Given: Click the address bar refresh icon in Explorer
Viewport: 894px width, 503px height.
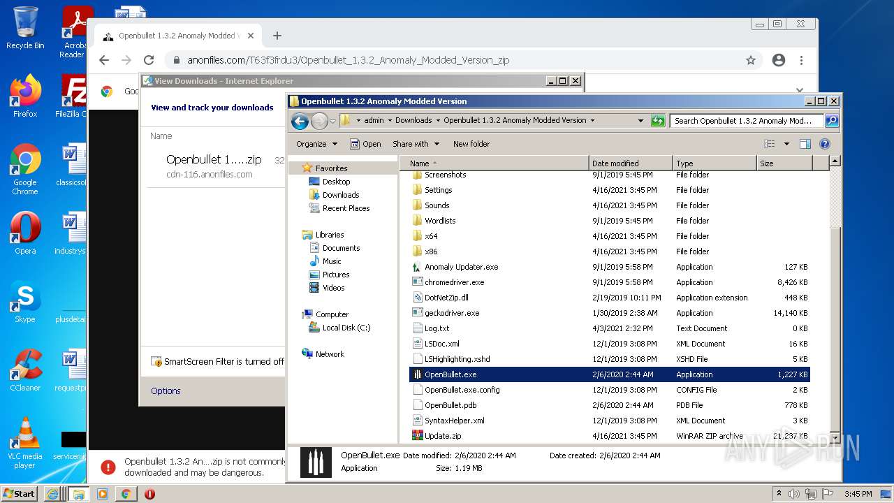Looking at the screenshot, I should [x=658, y=120].
